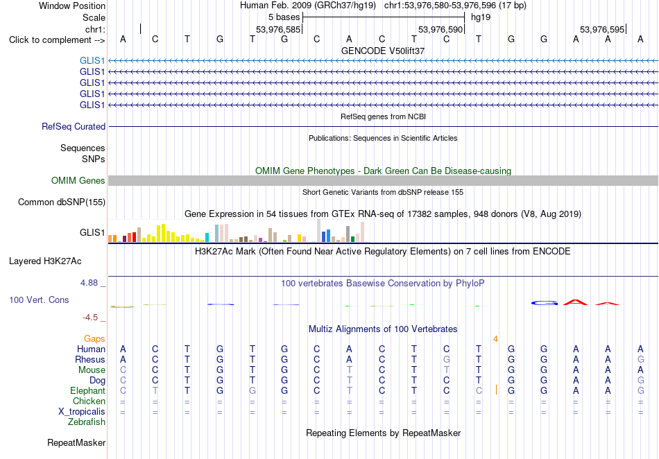Click the Window Position track label
The width and height of the screenshot is (659, 459).
pyautogui.click(x=72, y=6)
